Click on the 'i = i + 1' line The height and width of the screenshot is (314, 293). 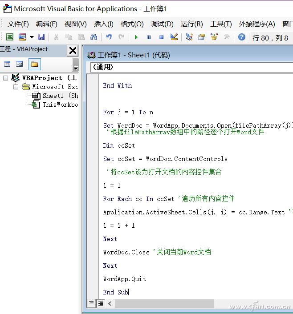click(x=119, y=225)
